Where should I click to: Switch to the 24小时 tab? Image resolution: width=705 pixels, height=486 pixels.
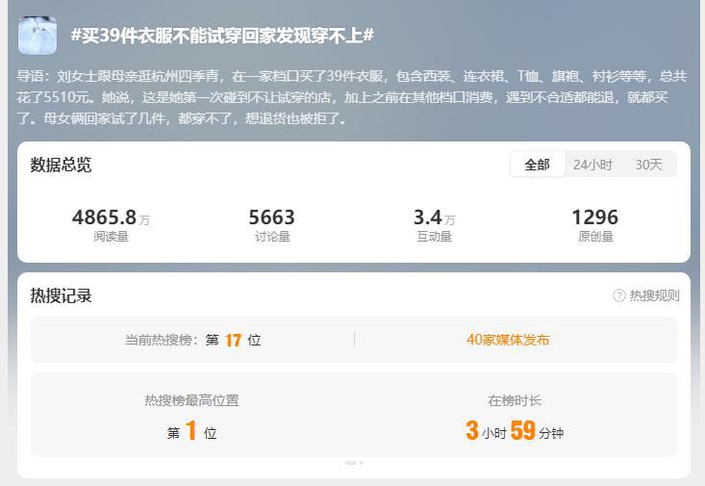[592, 165]
